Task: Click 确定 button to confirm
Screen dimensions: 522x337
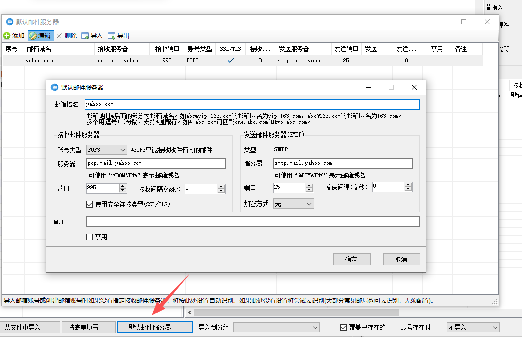Action: (x=351, y=259)
